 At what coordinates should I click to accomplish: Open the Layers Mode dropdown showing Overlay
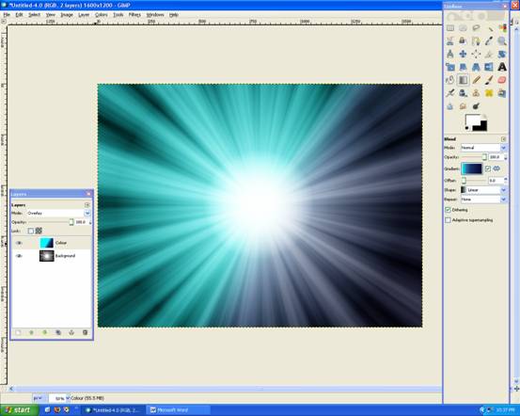pos(58,213)
